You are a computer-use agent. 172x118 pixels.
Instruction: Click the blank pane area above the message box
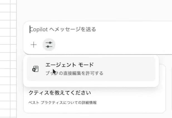pyautogui.click(x=95, y=11)
